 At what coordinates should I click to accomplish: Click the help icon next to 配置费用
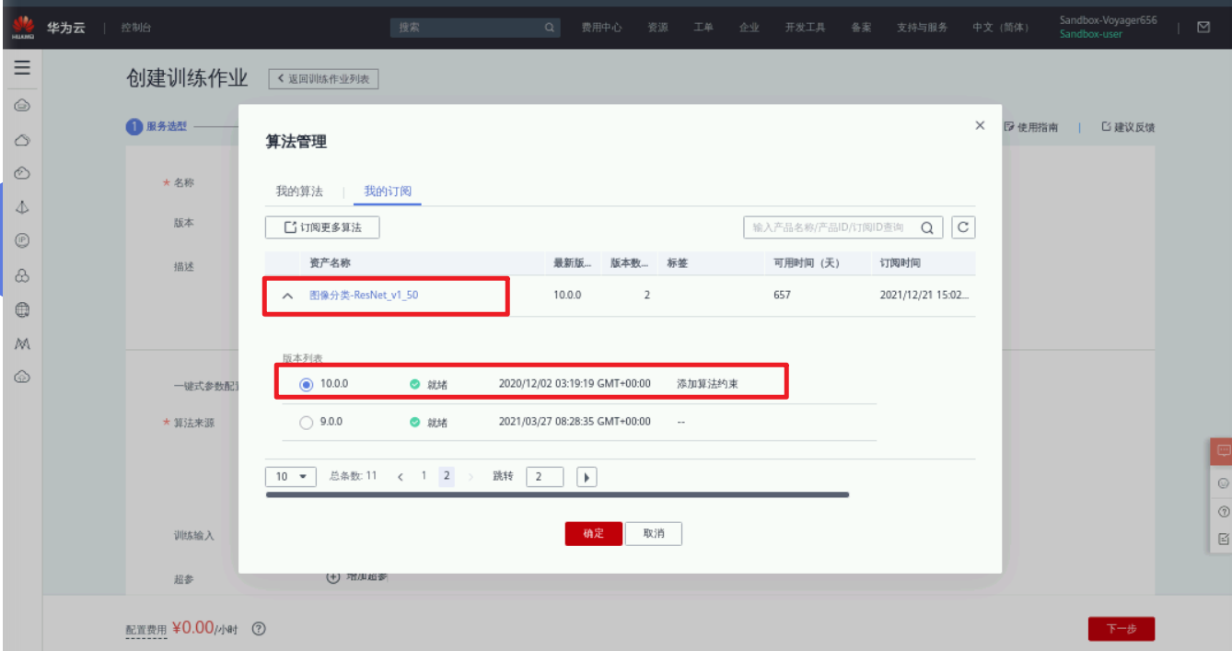click(259, 629)
